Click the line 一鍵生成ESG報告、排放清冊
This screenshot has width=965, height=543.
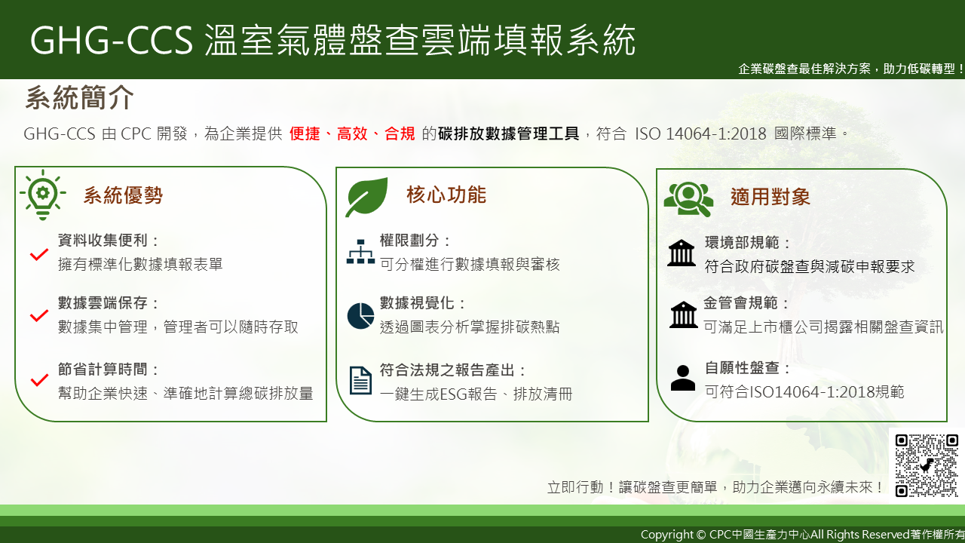(476, 394)
